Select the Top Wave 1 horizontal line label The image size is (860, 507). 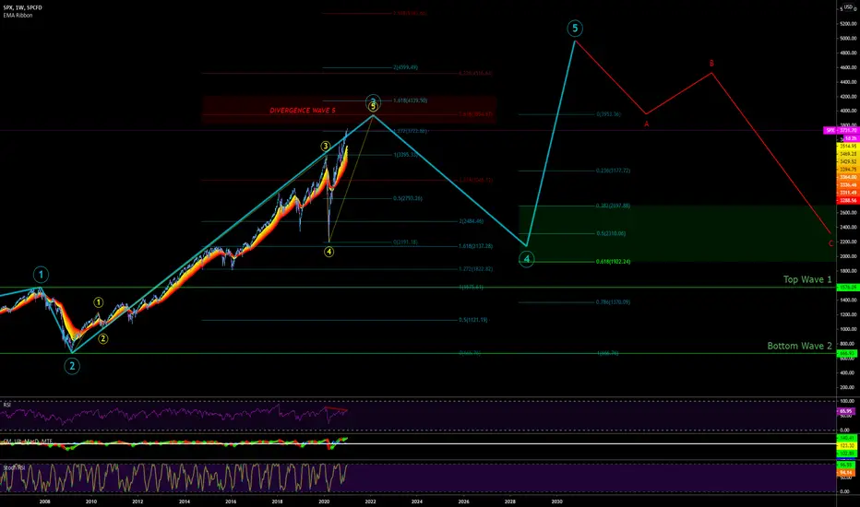click(807, 279)
